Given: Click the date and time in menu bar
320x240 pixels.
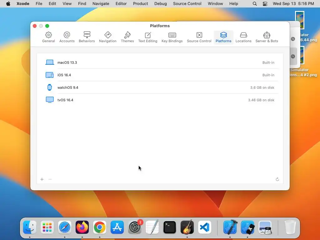Looking at the screenshot, I should tap(293, 4).
